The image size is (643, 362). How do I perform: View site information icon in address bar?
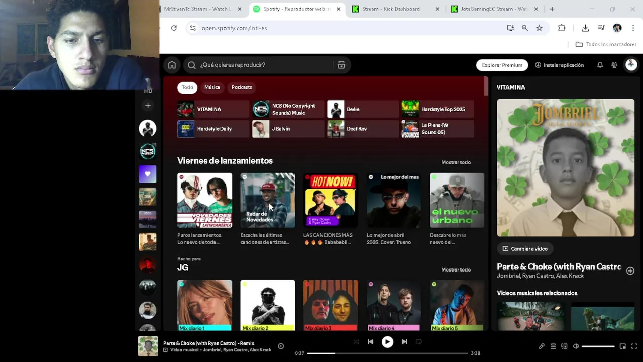[192, 28]
